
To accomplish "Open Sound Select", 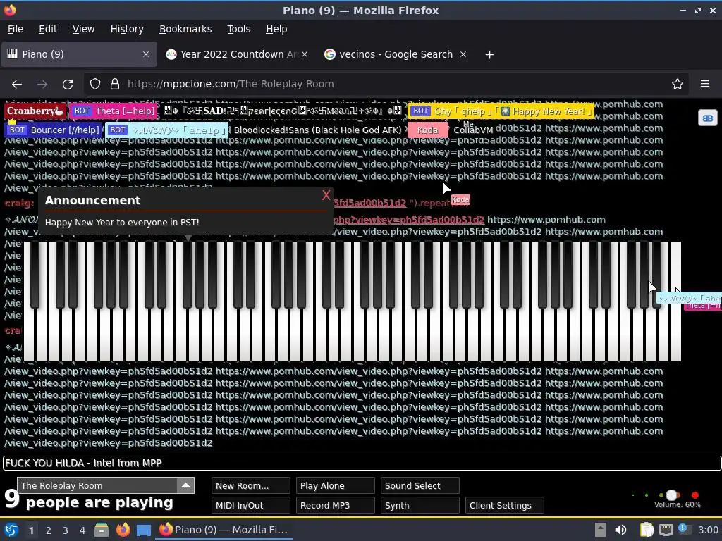I will (x=420, y=486).
